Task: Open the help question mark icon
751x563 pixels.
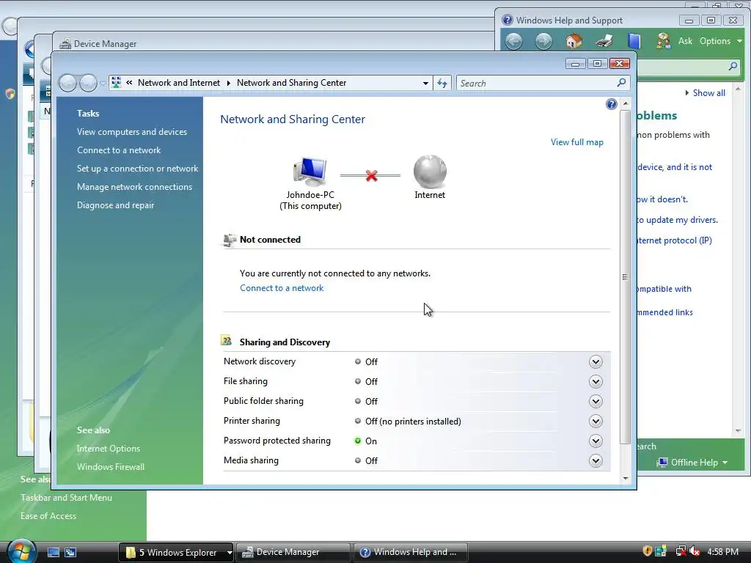Action: click(x=611, y=104)
